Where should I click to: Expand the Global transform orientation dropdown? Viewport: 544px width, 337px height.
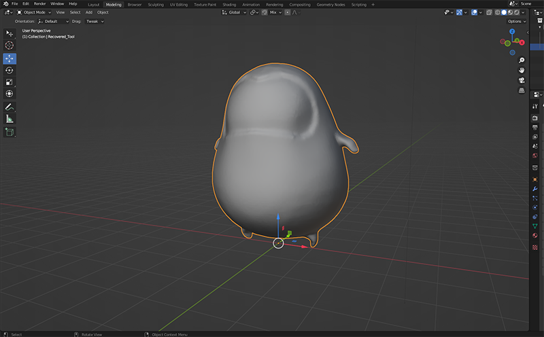(233, 12)
